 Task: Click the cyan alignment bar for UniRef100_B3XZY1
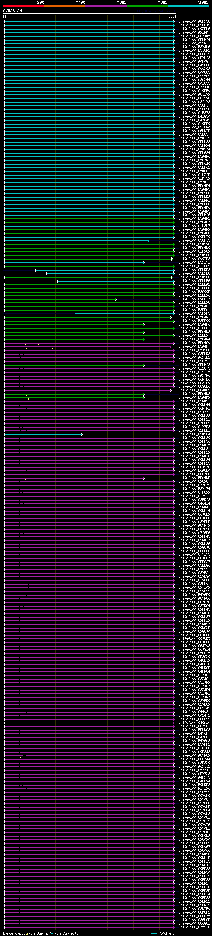[x=75, y=263]
